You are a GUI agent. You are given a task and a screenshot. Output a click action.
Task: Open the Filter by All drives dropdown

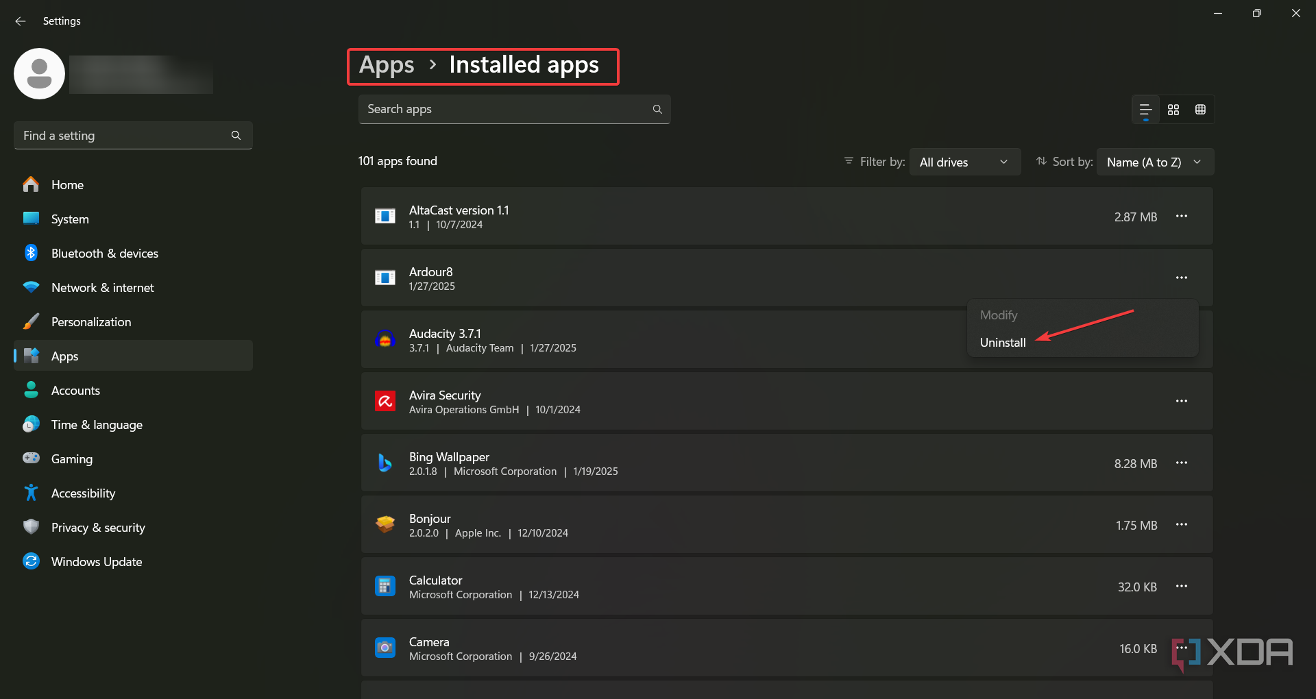click(x=965, y=162)
